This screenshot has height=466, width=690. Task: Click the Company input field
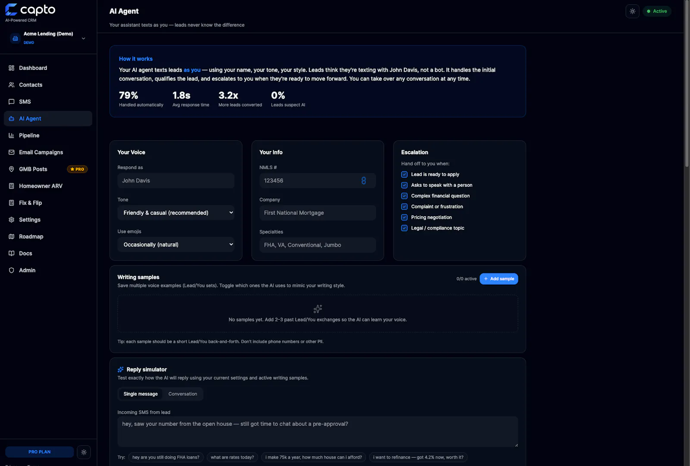[x=318, y=213]
